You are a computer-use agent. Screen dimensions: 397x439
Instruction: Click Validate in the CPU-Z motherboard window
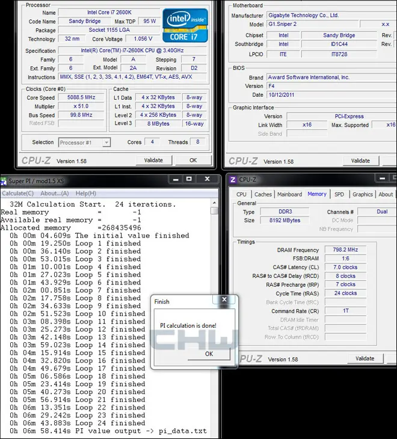click(x=360, y=161)
